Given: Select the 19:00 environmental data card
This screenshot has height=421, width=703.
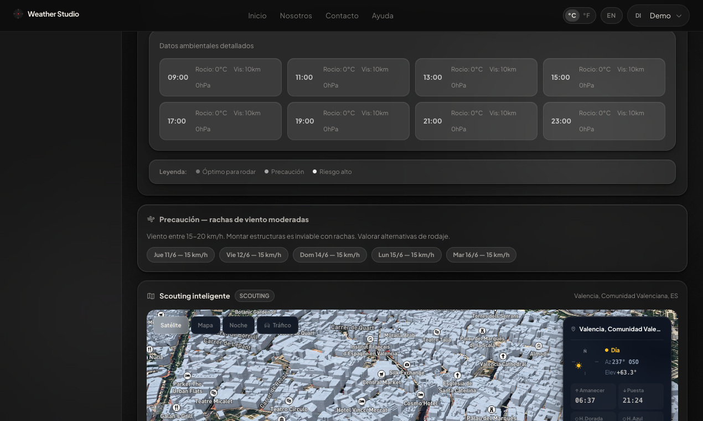Looking at the screenshot, I should click(348, 121).
